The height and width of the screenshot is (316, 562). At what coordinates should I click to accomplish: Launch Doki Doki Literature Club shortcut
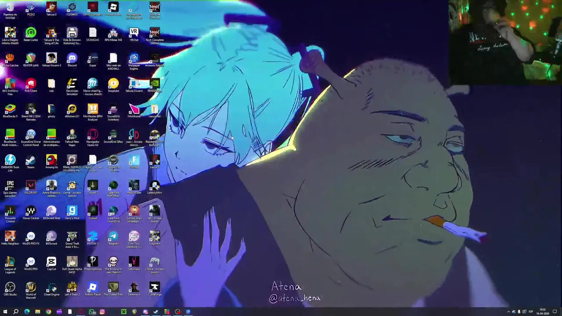134,240
